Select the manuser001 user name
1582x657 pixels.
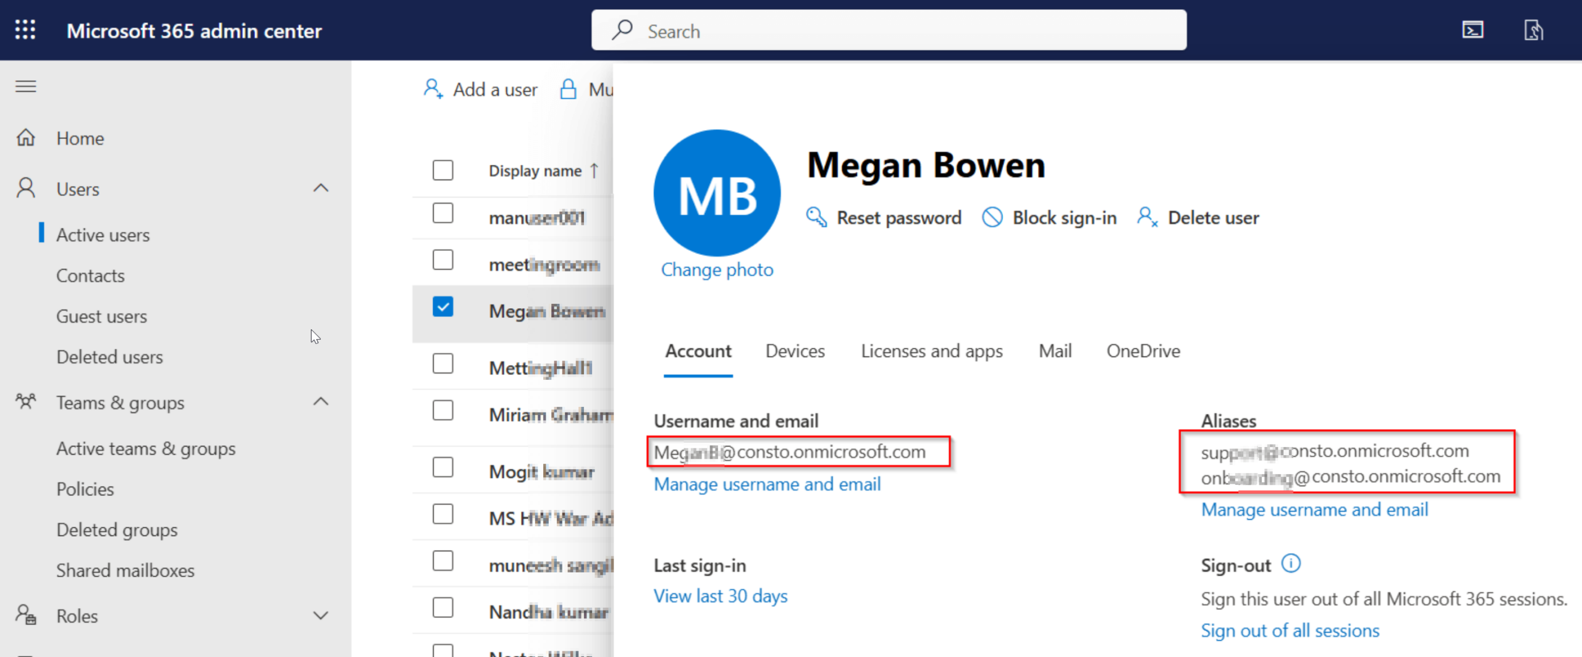(x=536, y=217)
